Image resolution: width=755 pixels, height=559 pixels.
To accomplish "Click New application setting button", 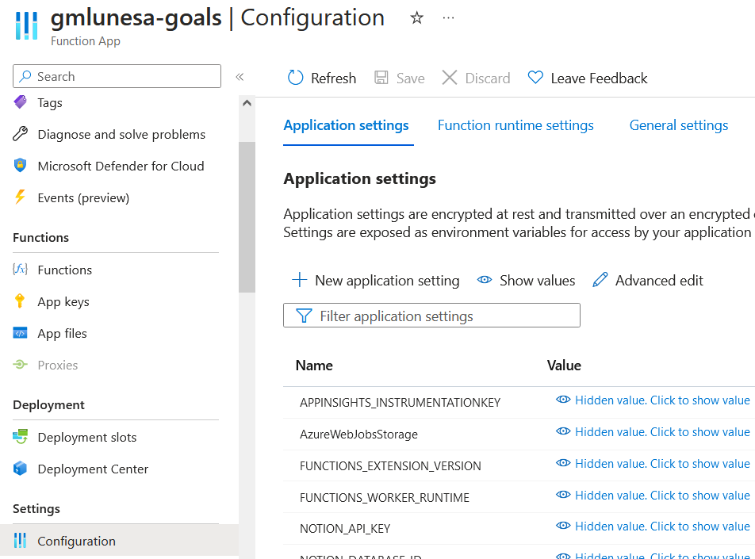I will (x=376, y=280).
